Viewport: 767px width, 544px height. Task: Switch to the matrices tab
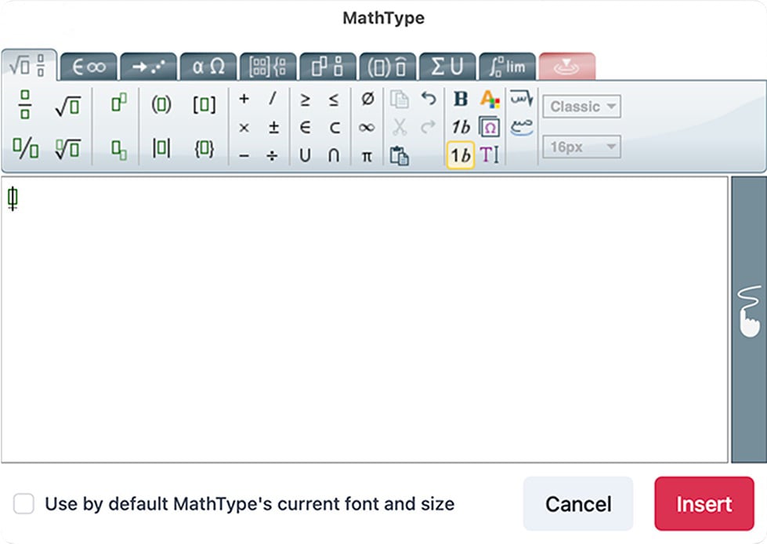click(x=268, y=67)
